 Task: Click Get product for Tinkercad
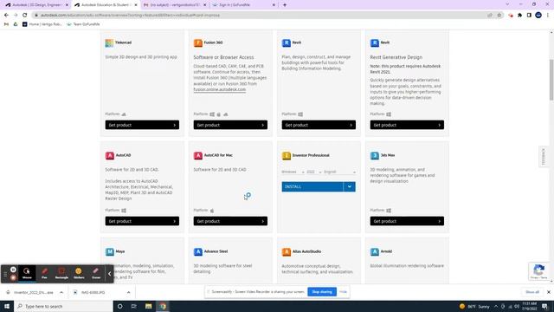(x=142, y=125)
